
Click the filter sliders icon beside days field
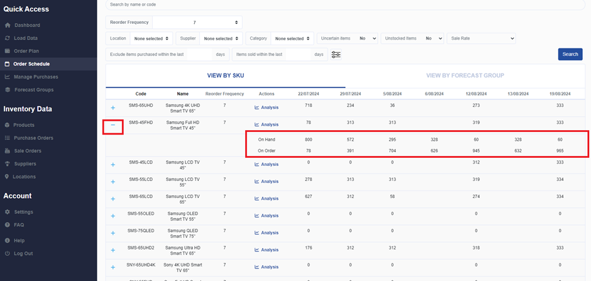point(336,55)
